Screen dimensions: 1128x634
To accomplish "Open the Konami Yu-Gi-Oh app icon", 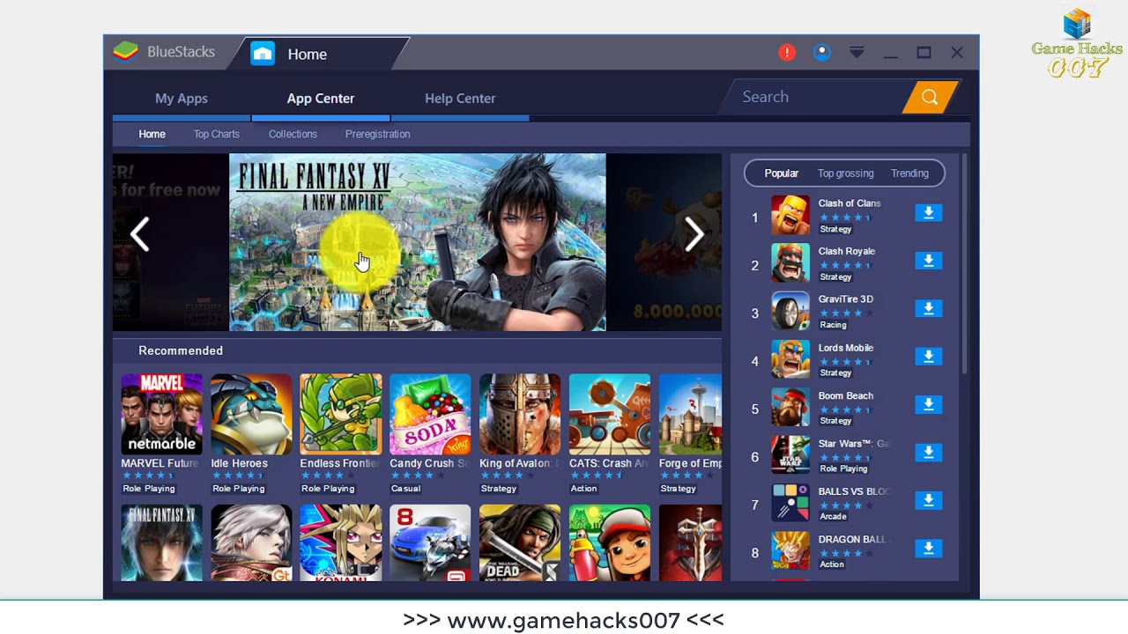I will pyautogui.click(x=340, y=542).
